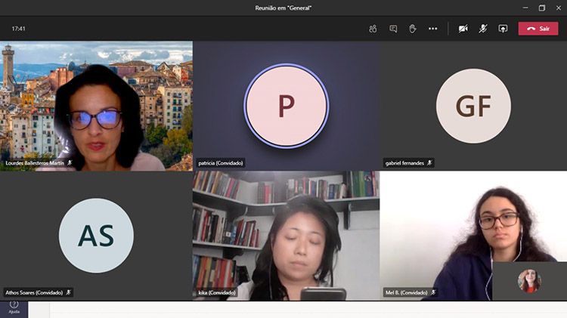567x318 pixels.
Task: Click patricia's P avatar circle
Action: coord(287,106)
